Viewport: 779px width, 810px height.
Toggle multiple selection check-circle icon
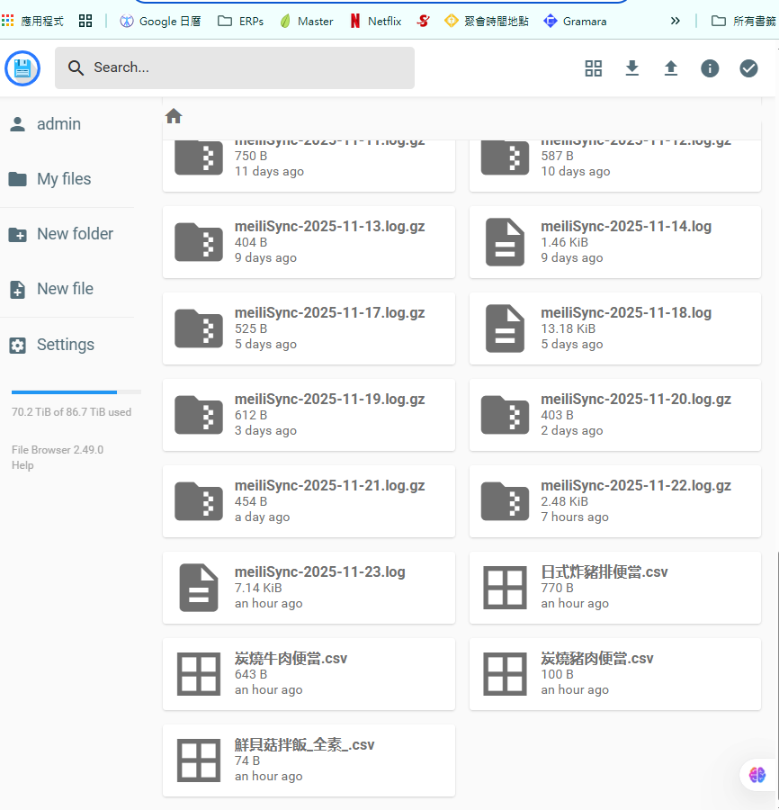pyautogui.click(x=748, y=68)
